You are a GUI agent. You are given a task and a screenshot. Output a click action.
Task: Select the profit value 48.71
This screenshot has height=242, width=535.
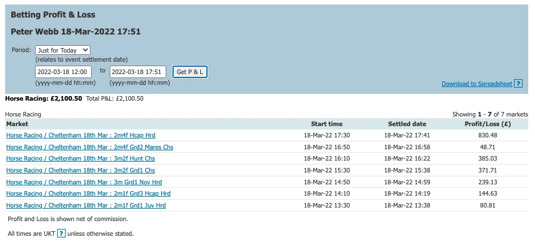(x=487, y=147)
